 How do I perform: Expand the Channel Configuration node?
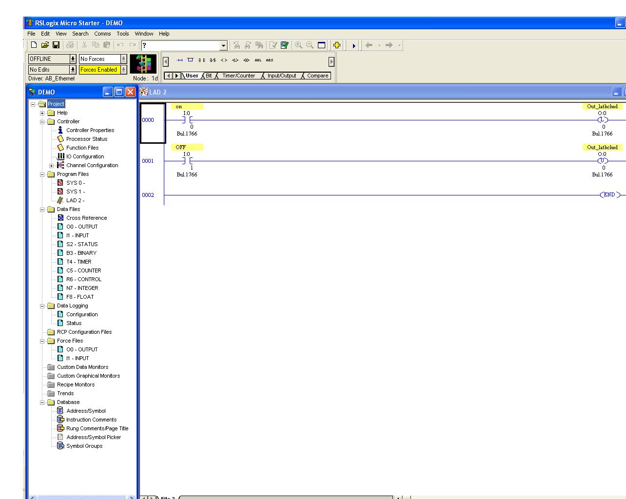pos(51,165)
